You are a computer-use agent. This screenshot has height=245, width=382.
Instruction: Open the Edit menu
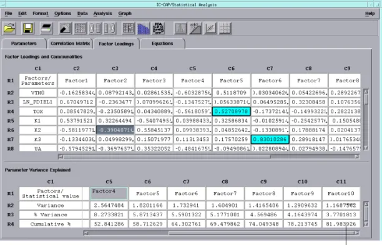tap(22, 13)
